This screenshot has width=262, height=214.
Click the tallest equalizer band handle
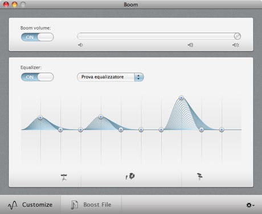tap(181, 98)
